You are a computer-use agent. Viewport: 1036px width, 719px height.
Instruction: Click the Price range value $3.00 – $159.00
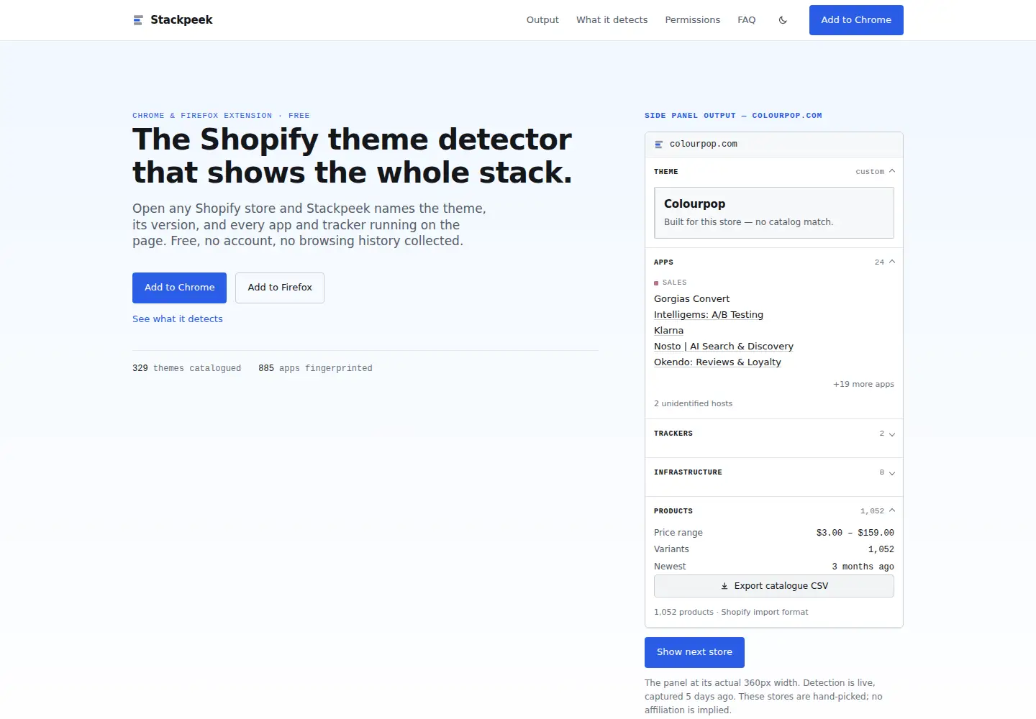[x=855, y=533]
